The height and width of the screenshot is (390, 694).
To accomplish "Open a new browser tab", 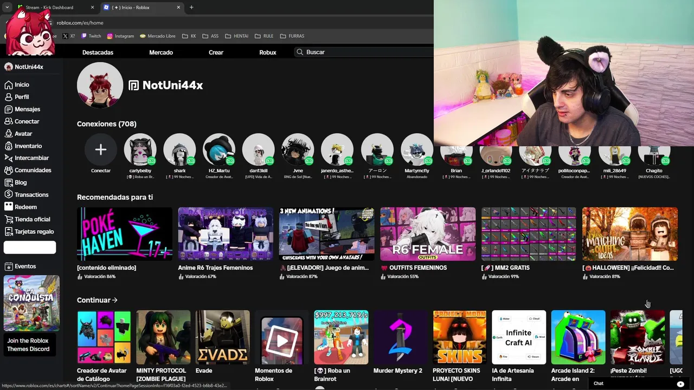I will click(191, 8).
